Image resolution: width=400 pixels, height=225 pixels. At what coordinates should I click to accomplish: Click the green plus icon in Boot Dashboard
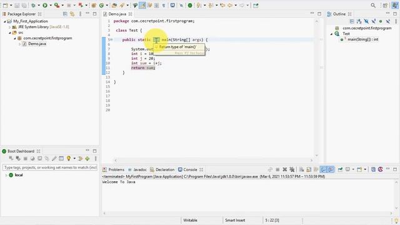[87, 159]
